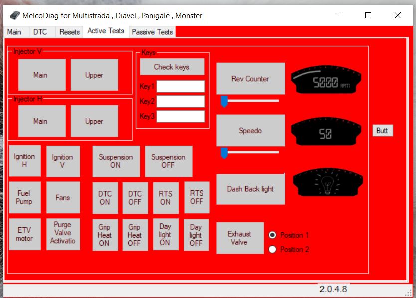Screen dimensions: 416x298
Task: Click the Rev Counter slider handle
Action: 224,102
